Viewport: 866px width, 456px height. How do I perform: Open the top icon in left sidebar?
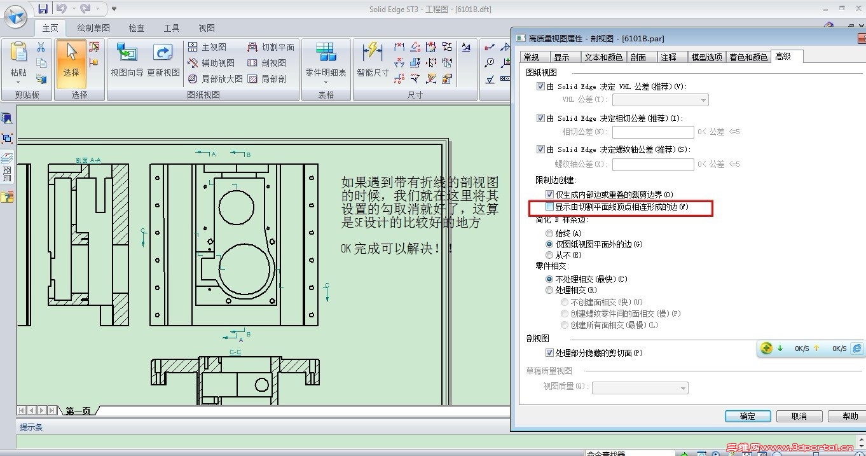tap(7, 118)
